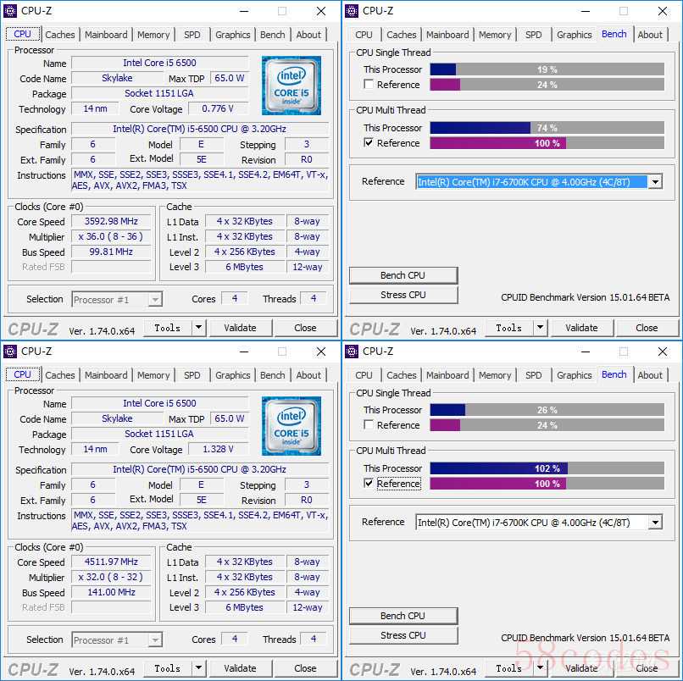
Task: Open the Graphics tab in the 74 % bench window
Action: pos(574,35)
